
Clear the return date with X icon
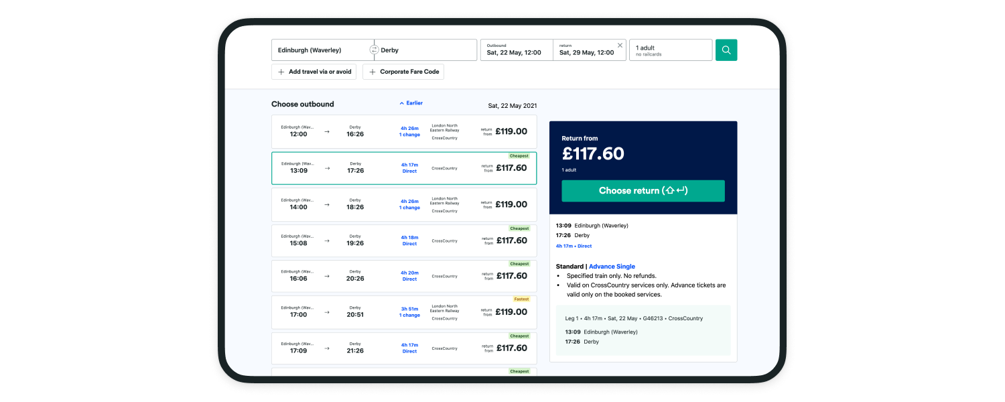[x=620, y=46]
